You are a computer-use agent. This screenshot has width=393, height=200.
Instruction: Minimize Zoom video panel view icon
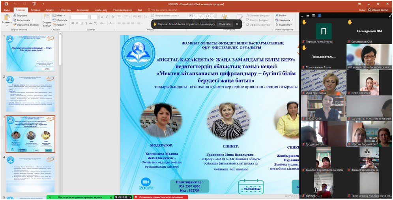coord(303,15)
